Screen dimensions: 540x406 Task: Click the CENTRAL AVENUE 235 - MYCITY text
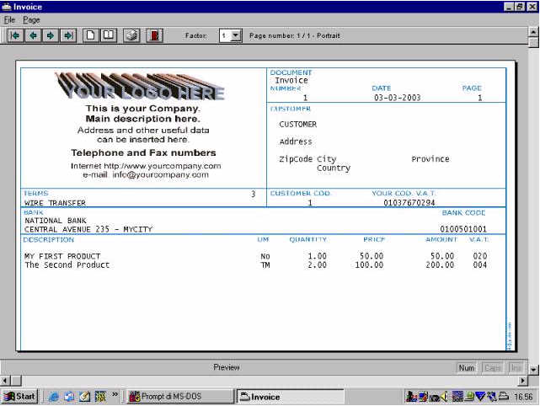(x=88, y=229)
